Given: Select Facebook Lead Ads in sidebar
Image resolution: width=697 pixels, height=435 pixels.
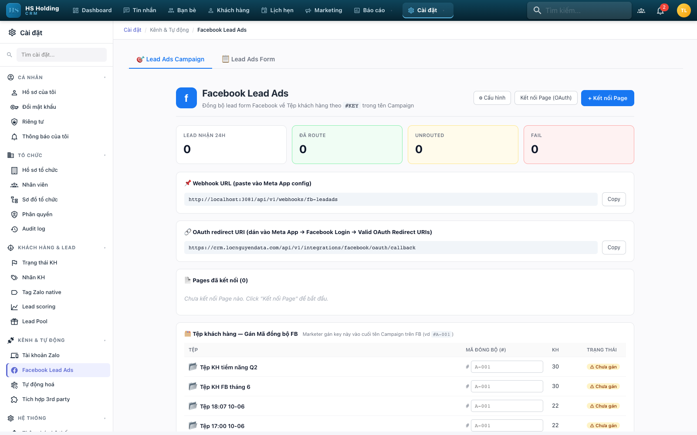Looking at the screenshot, I should click(58, 370).
